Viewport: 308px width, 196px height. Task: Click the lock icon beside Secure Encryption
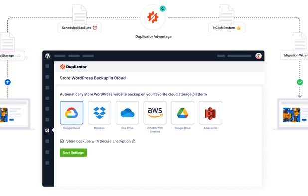(x=134, y=141)
